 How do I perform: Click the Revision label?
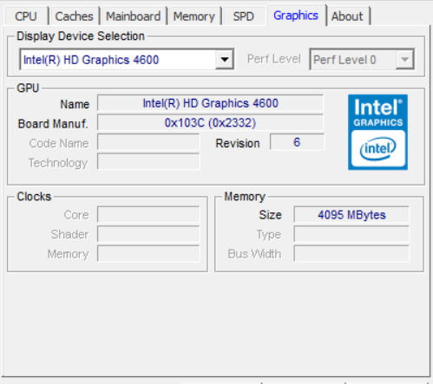pos(238,143)
